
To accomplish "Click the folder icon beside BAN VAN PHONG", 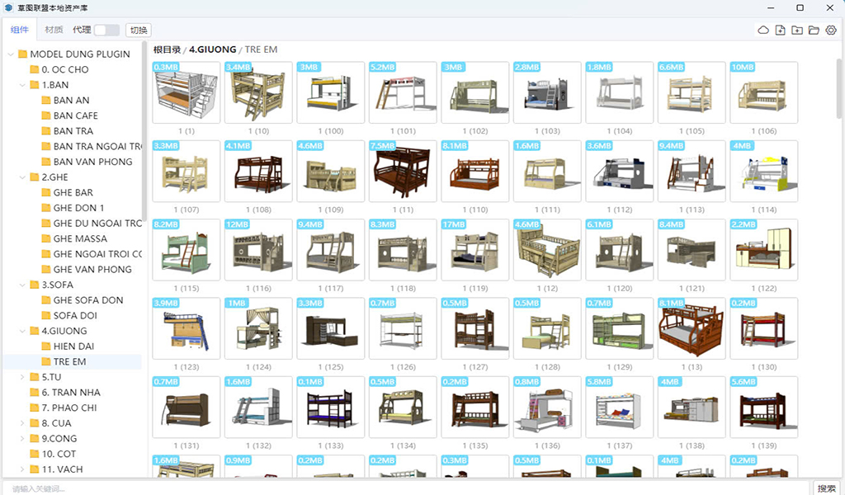I will point(46,162).
